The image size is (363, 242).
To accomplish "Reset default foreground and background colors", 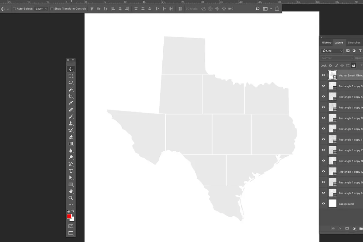I will [x=68, y=211].
